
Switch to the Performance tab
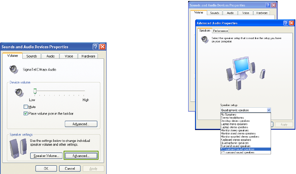point(220,31)
